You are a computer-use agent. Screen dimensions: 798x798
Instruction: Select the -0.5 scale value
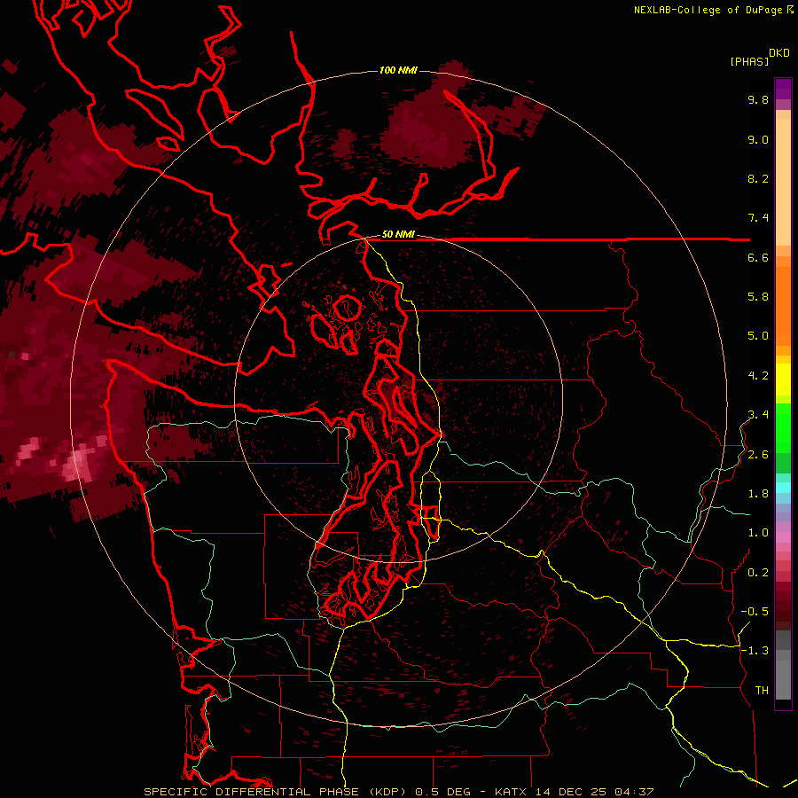click(x=755, y=612)
